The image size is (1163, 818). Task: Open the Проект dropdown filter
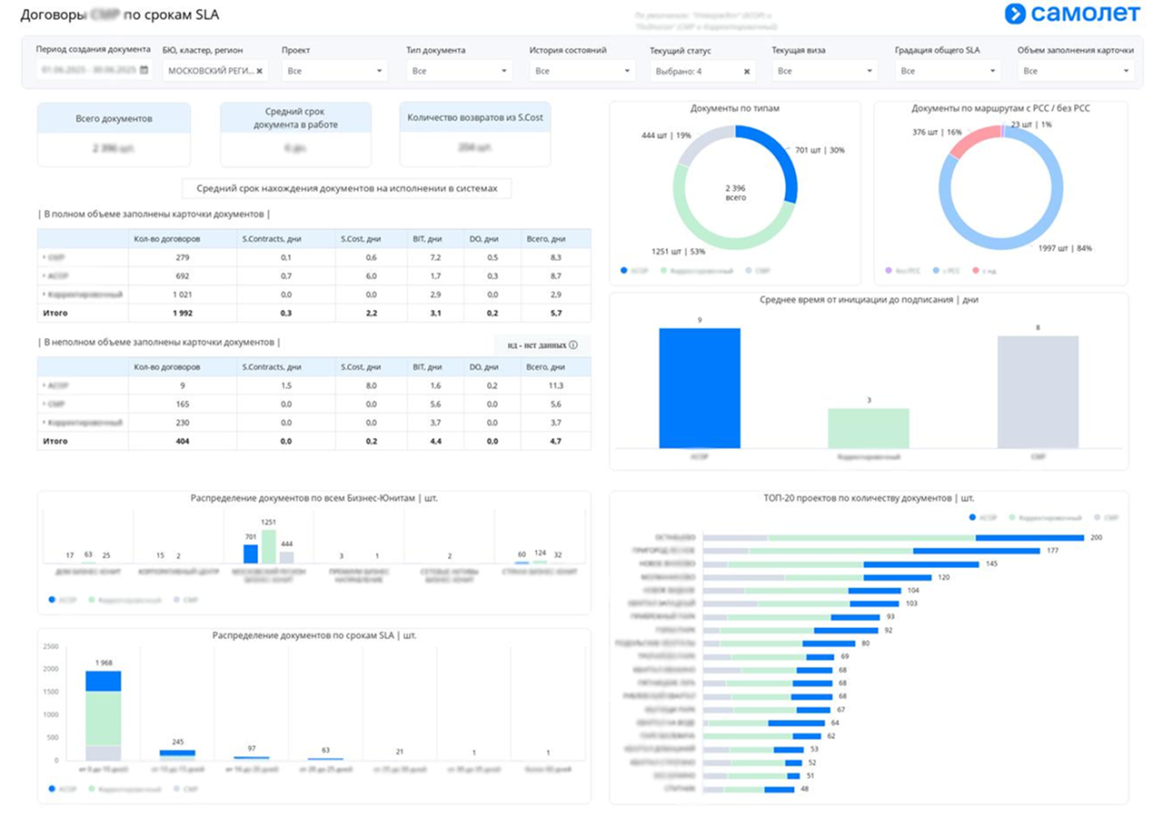pos(335,70)
